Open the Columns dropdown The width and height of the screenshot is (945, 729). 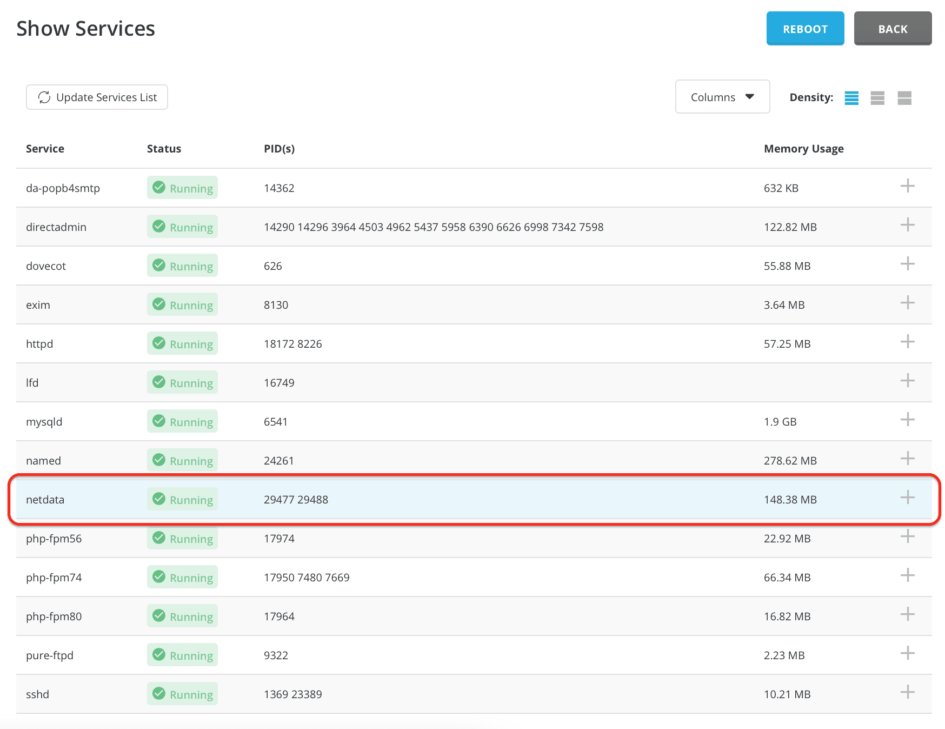(722, 97)
